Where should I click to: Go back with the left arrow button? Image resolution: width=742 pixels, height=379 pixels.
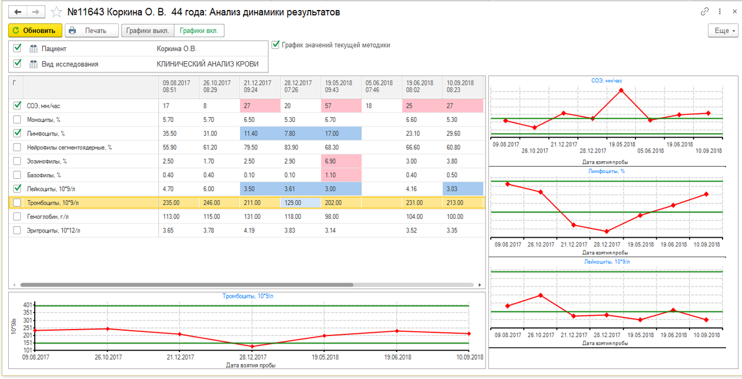click(17, 12)
